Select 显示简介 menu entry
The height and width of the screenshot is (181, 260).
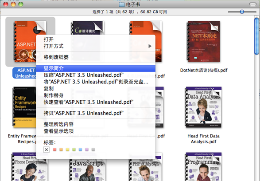pyautogui.click(x=96, y=68)
